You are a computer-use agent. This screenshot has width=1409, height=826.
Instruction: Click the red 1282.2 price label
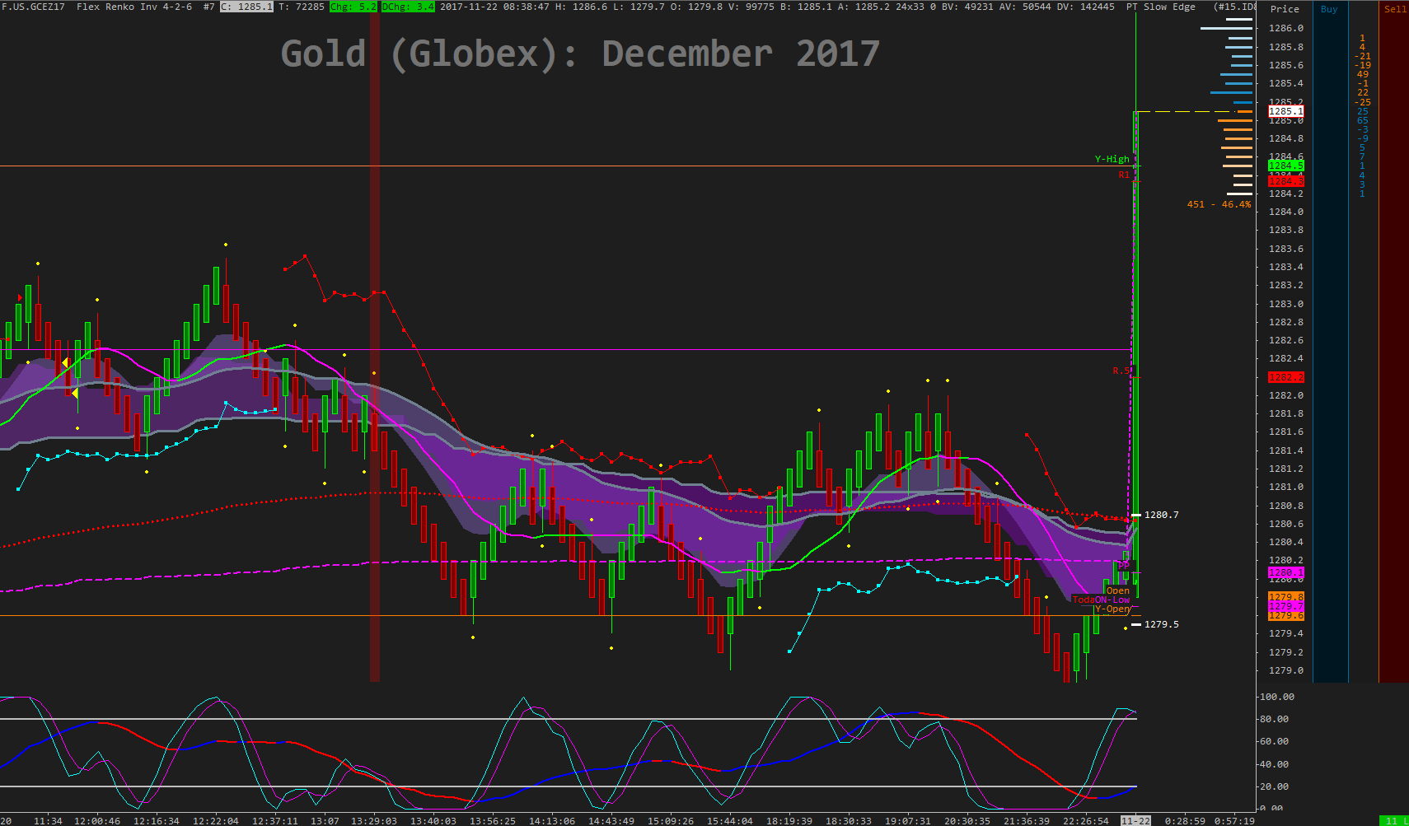[x=1285, y=377]
